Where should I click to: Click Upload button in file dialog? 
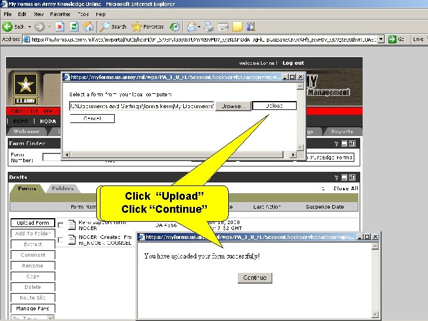pos(274,106)
